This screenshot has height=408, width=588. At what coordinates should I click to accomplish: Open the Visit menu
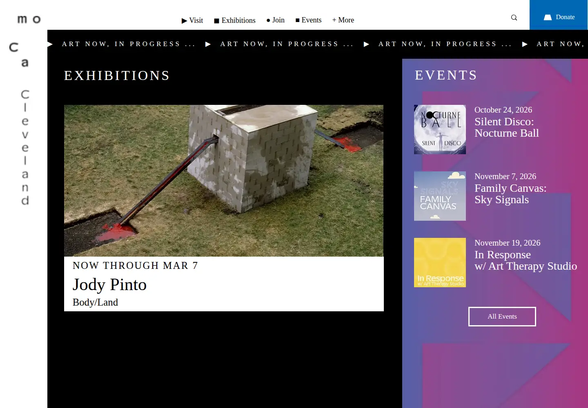pyautogui.click(x=192, y=20)
